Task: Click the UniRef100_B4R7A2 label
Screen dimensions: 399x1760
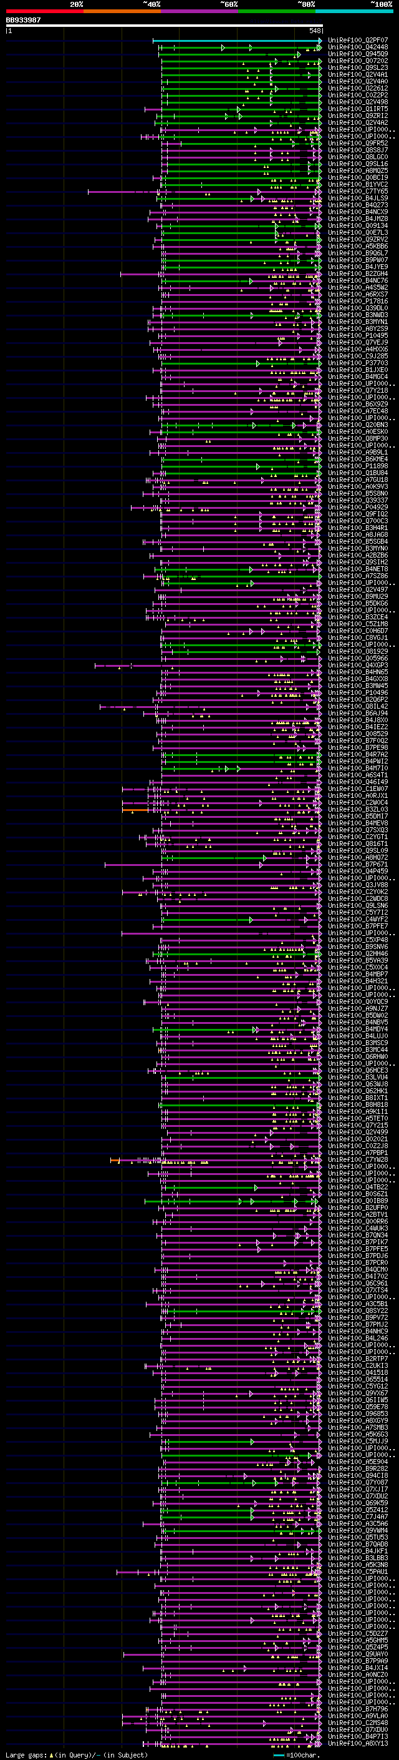Action: [358, 754]
